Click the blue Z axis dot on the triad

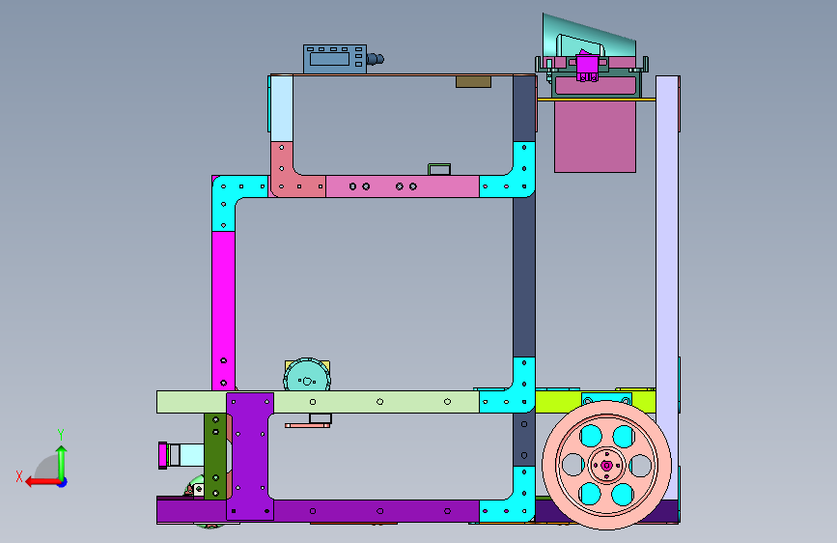(63, 483)
